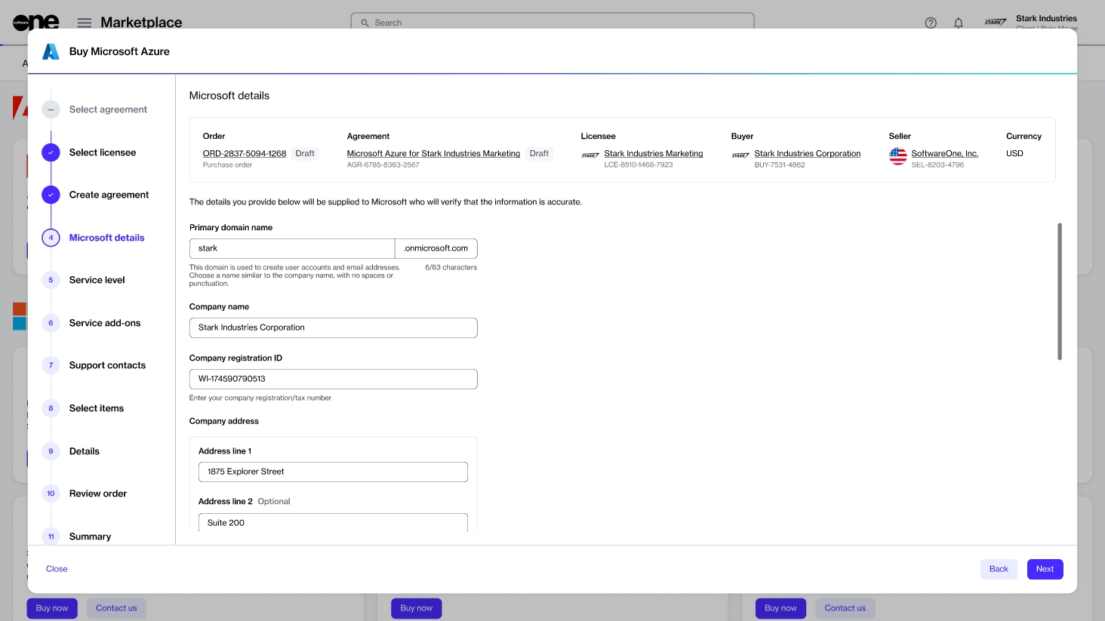Screen dimensions: 1105x621
Task: Click the Close link in the dialog footer
Action: [x=57, y=569]
